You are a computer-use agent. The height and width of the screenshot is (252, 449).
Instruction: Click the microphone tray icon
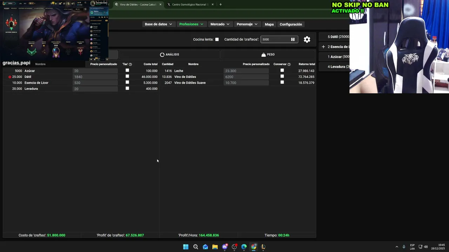tap(404, 247)
